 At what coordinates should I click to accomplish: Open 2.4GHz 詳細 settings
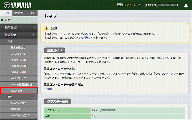click(x=19, y=54)
